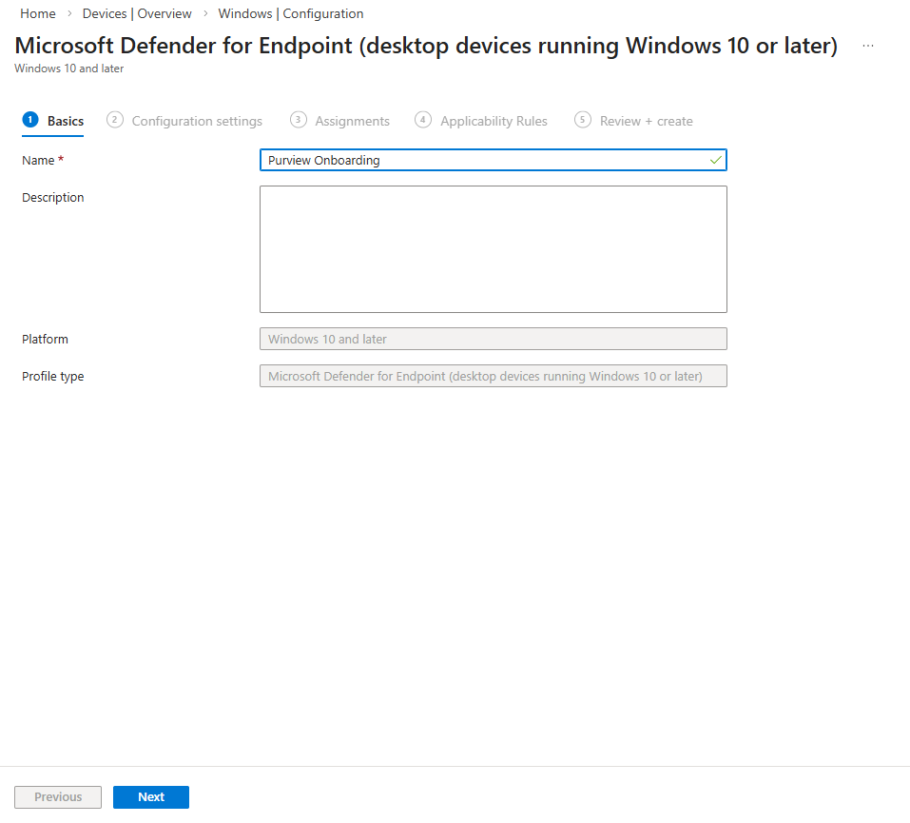Viewport: 910px width, 823px height.
Task: Click the Previous button
Action: pos(58,797)
